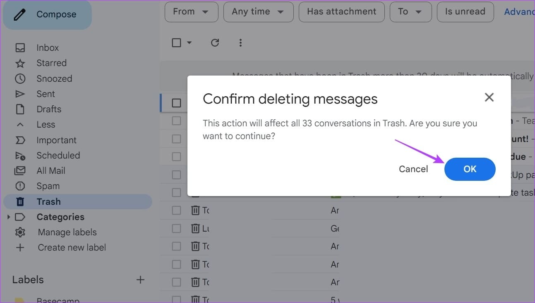Toggle the Is unread filter
Image resolution: width=535 pixels, height=303 pixels.
pos(465,12)
